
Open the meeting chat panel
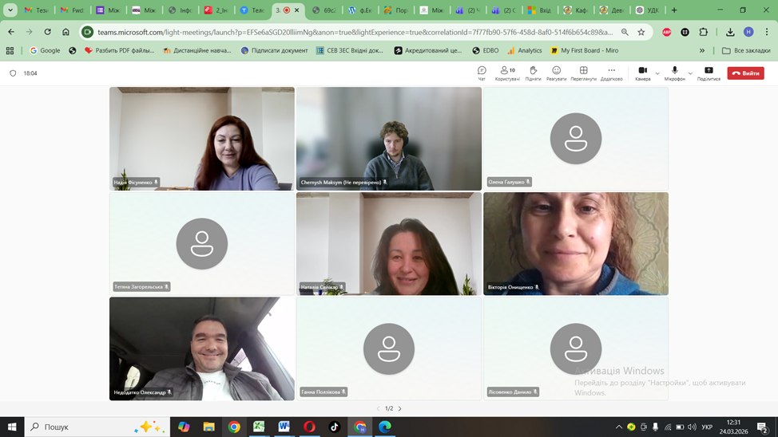tap(482, 73)
